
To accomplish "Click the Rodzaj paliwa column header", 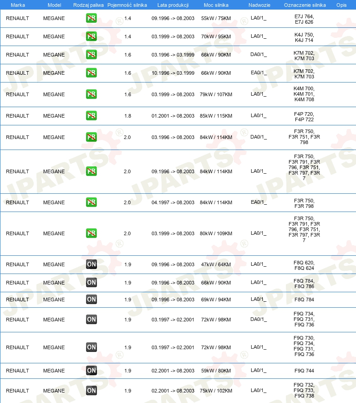I will [x=88, y=5].
